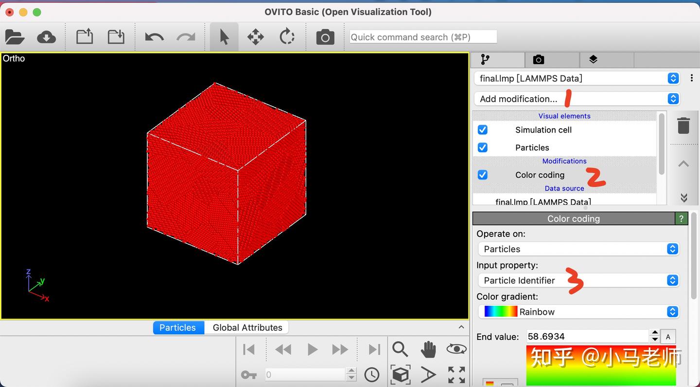The width and height of the screenshot is (700, 387).
Task: Click the render camera icon in toolbar
Action: coord(325,37)
